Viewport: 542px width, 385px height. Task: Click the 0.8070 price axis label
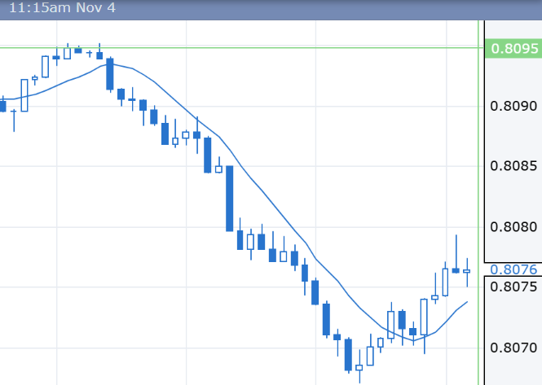pos(514,348)
